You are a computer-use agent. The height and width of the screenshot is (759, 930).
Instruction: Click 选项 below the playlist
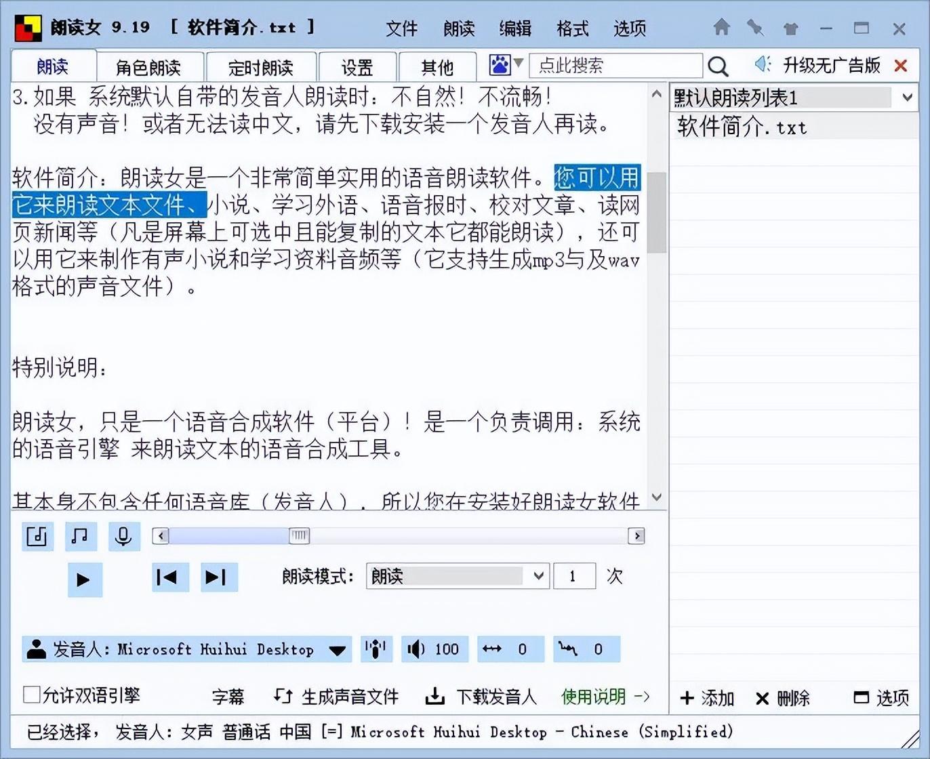[881, 698]
